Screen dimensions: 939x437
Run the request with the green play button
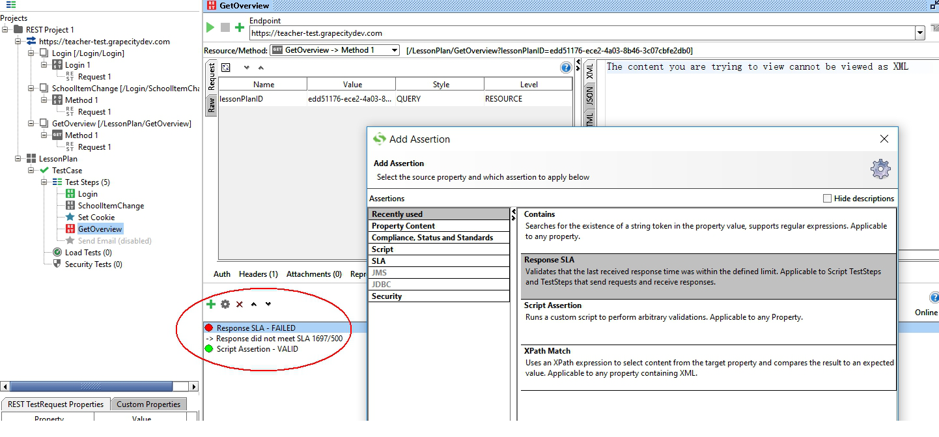(210, 27)
